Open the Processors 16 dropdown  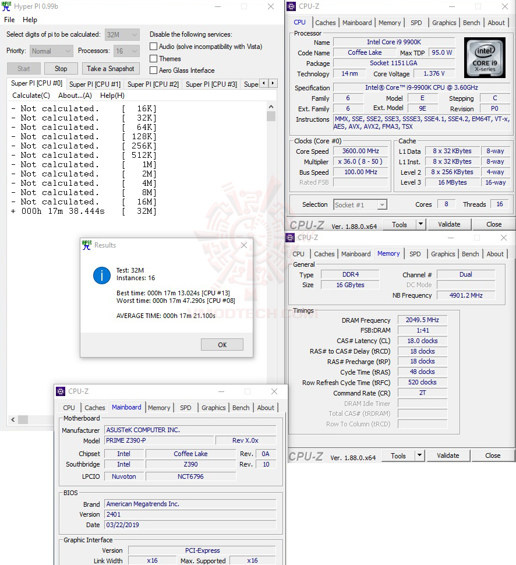[126, 51]
